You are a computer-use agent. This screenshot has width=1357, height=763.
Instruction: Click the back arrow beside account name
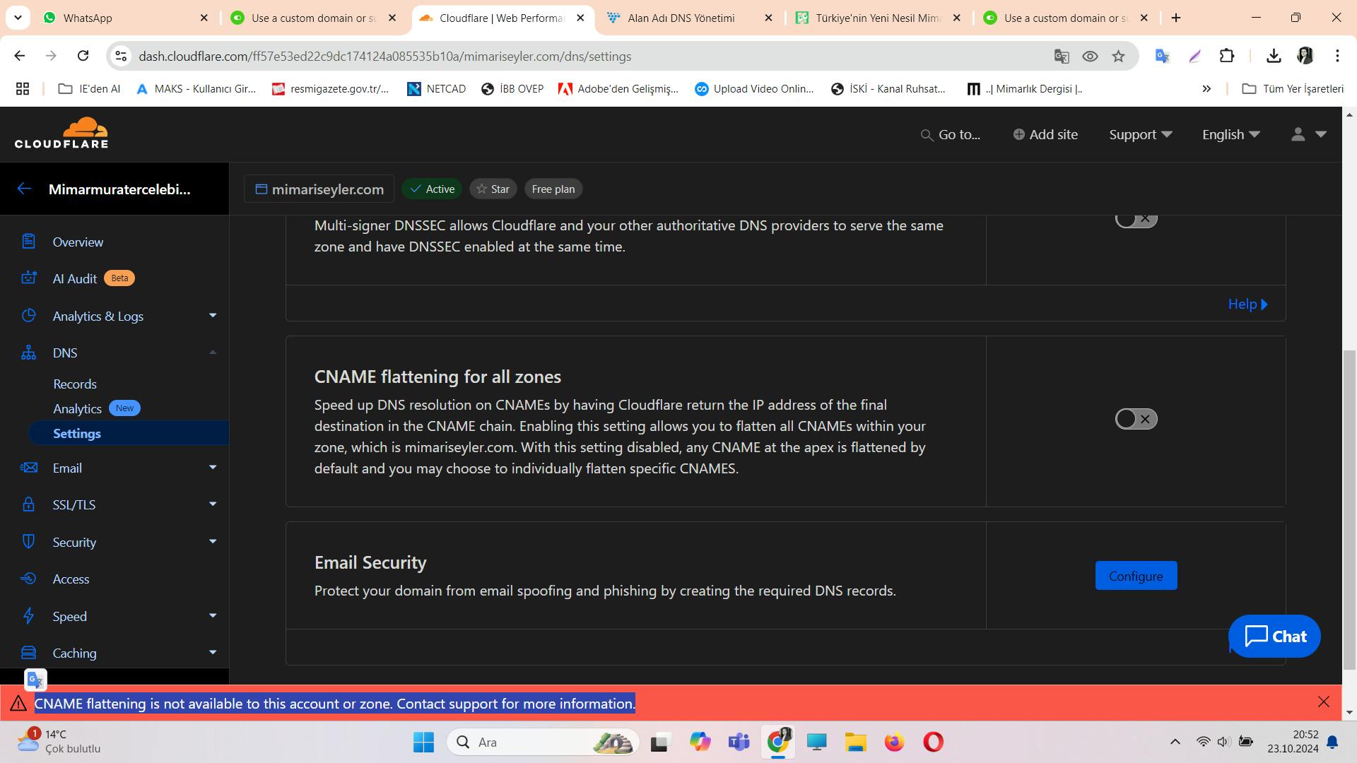[24, 189]
